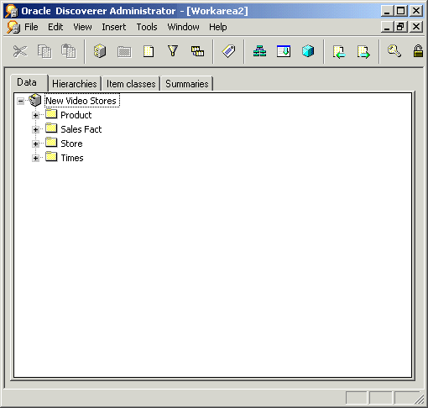This screenshot has height=408, width=428.
Task: Click New Business Area toolbar icon
Action: [100, 51]
